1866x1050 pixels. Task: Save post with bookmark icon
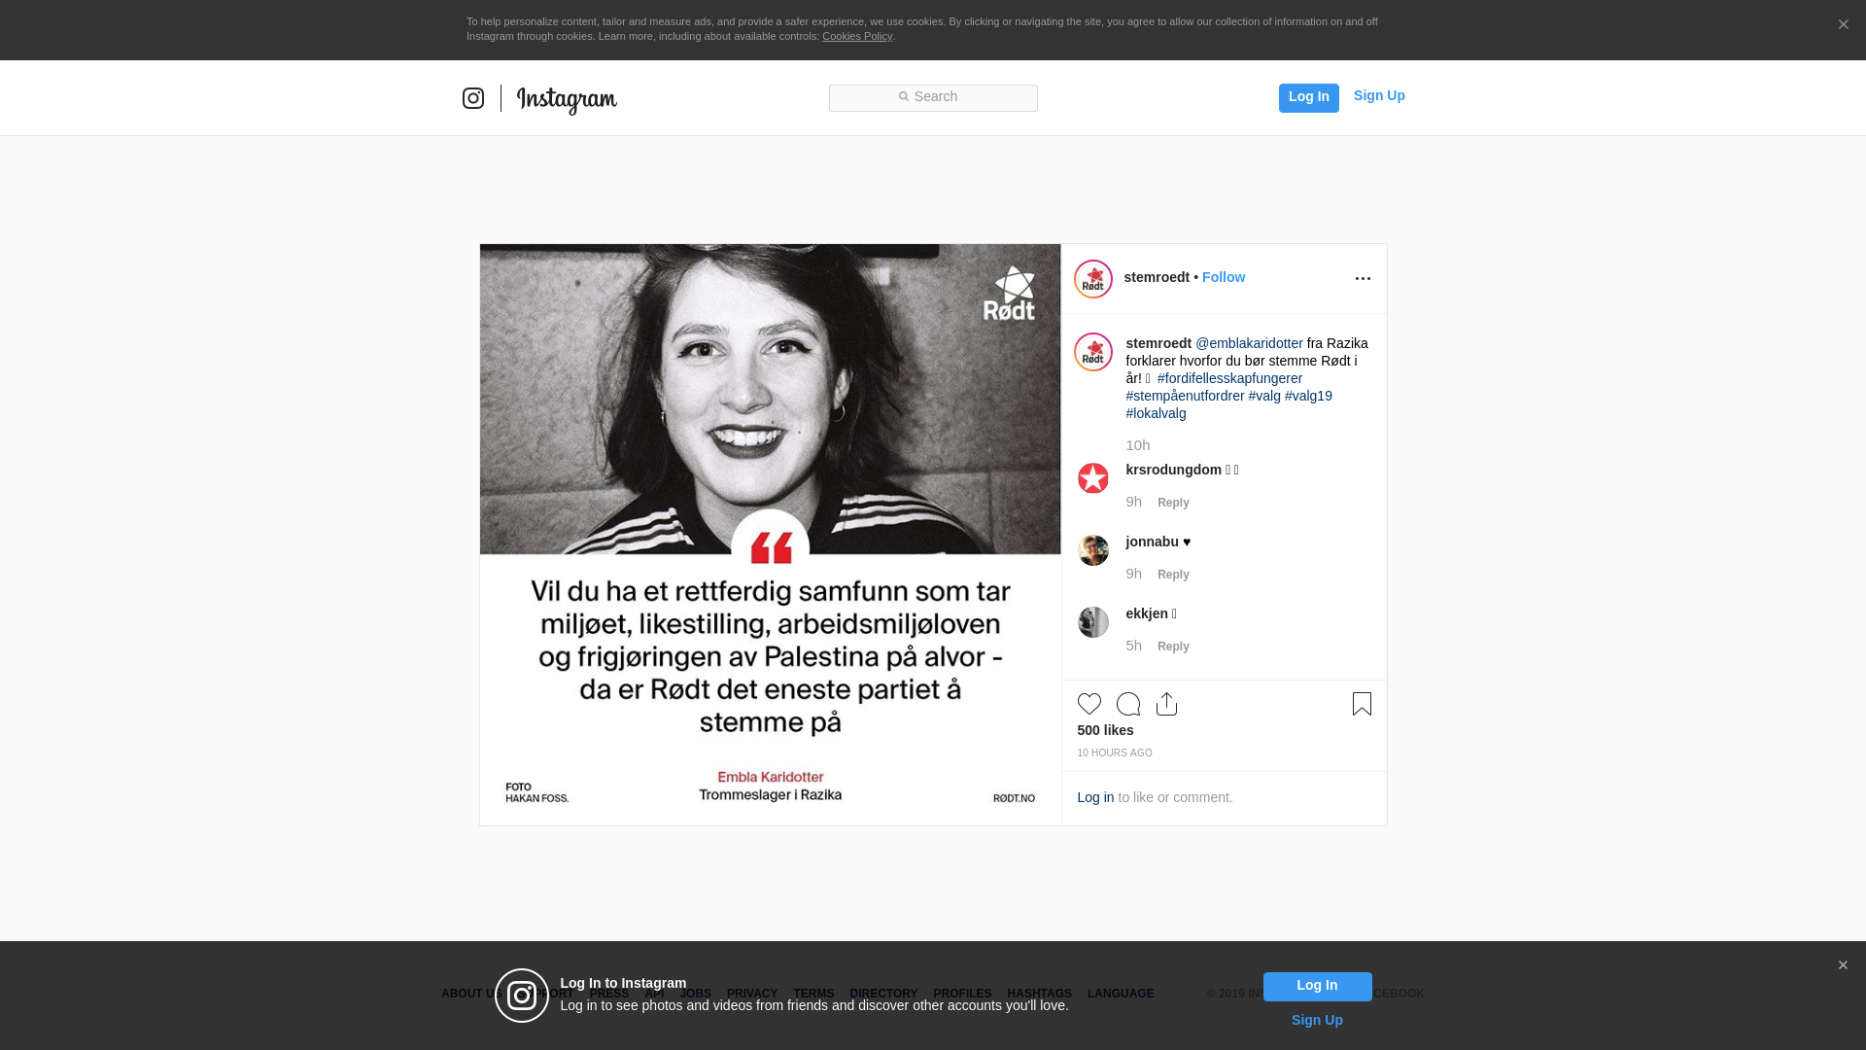[1362, 704]
